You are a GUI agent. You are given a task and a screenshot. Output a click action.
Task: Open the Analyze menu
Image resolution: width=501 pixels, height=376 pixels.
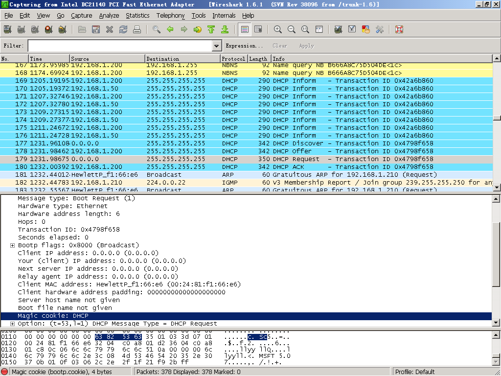pyautogui.click(x=109, y=15)
